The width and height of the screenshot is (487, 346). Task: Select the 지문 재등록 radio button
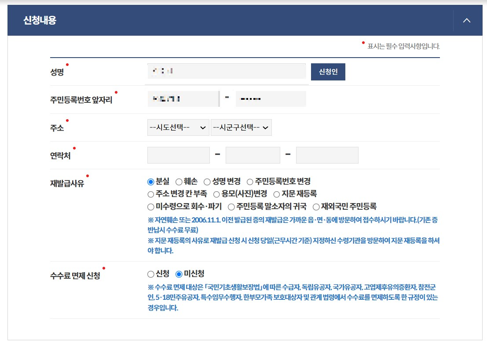[x=277, y=194]
